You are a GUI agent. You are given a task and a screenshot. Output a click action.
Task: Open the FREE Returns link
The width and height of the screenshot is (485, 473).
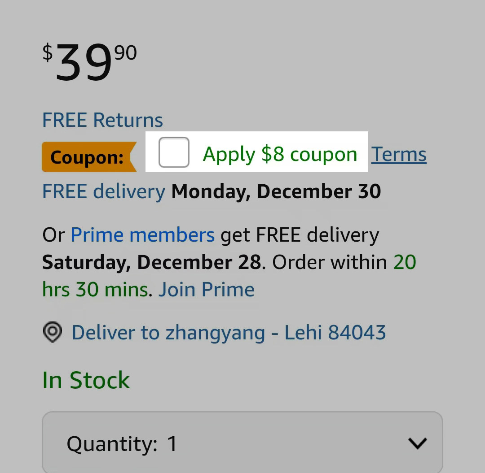[102, 120]
